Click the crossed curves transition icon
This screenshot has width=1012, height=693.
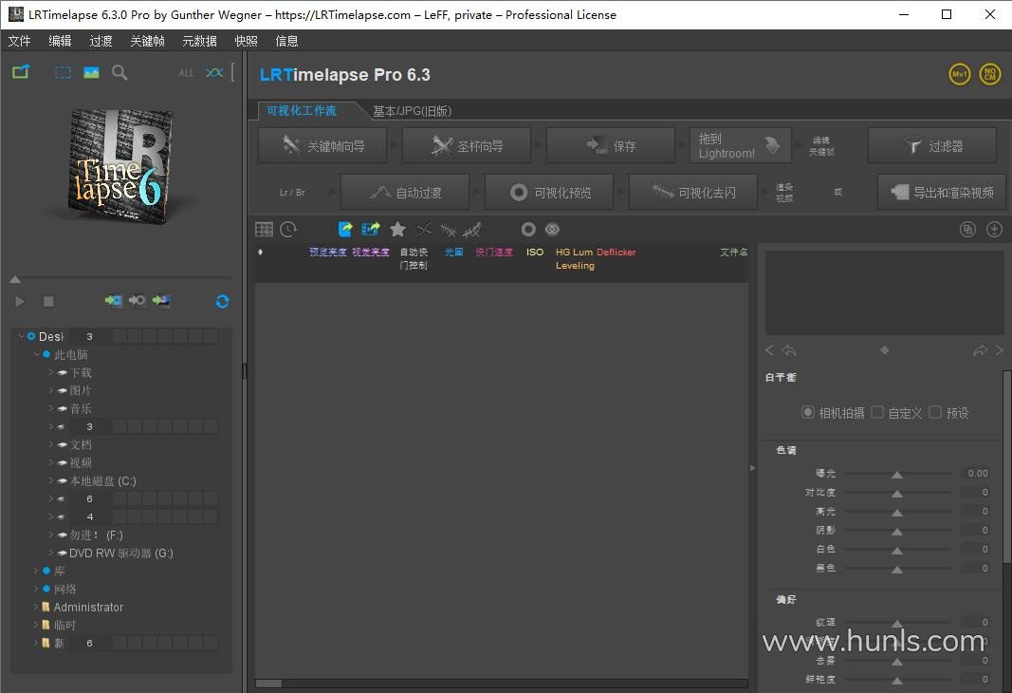coord(424,230)
